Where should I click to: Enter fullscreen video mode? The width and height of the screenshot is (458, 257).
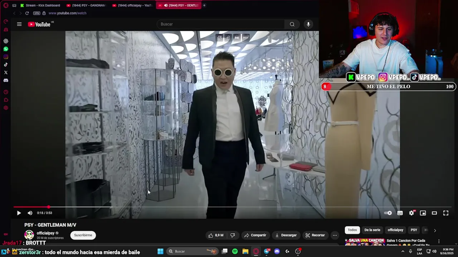point(446,213)
